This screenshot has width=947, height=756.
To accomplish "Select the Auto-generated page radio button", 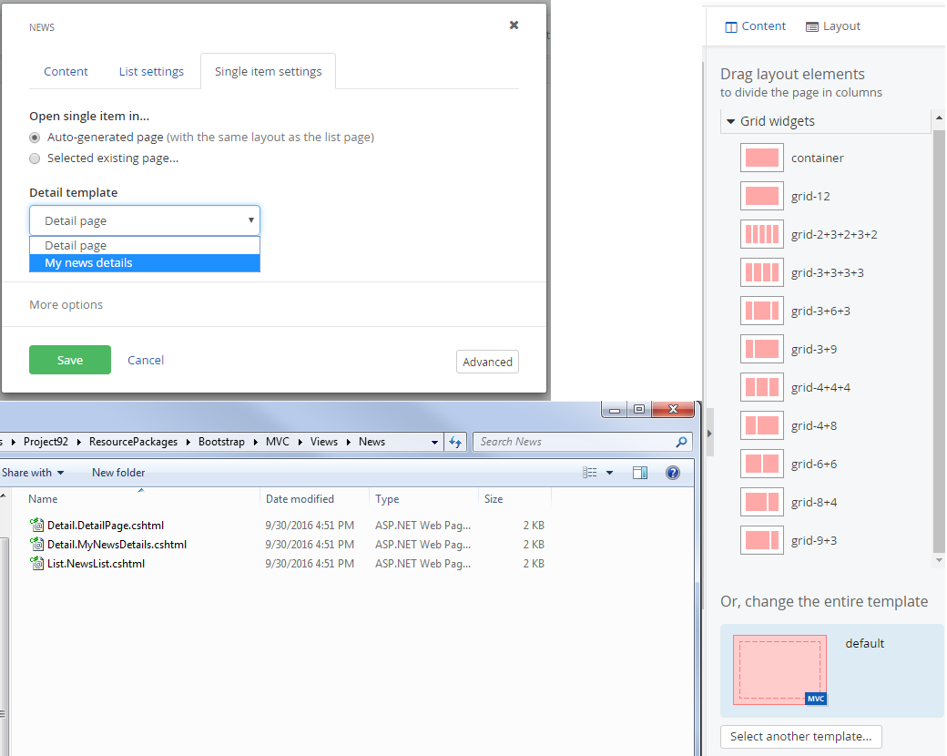I will pos(34,138).
